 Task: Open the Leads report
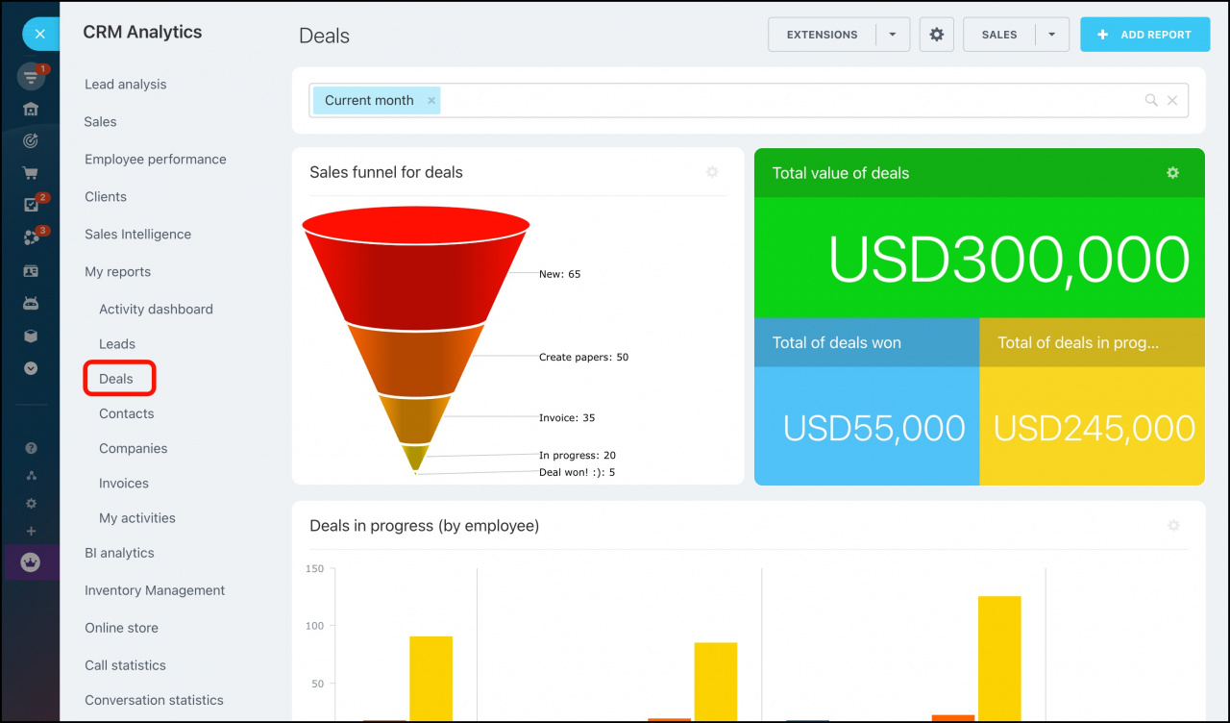click(117, 344)
